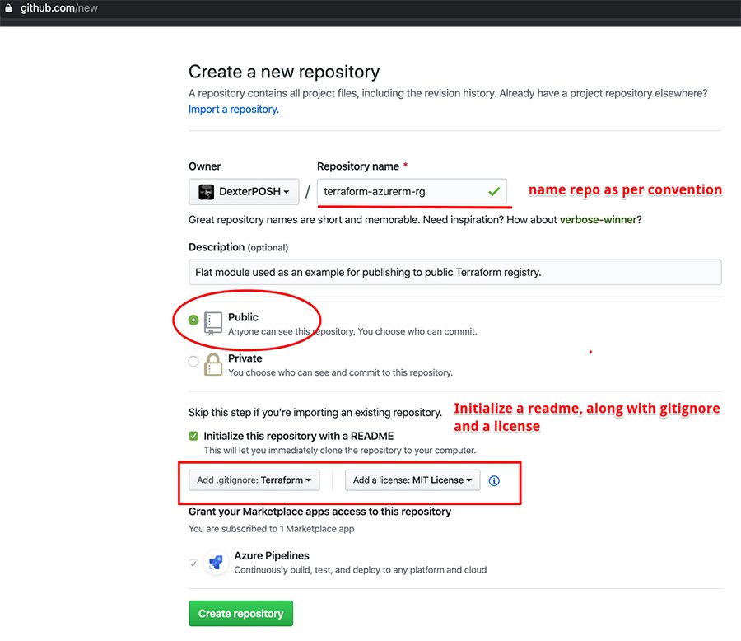The image size is (741, 641).
Task: Click the green checkmark in repository name
Action: click(493, 192)
